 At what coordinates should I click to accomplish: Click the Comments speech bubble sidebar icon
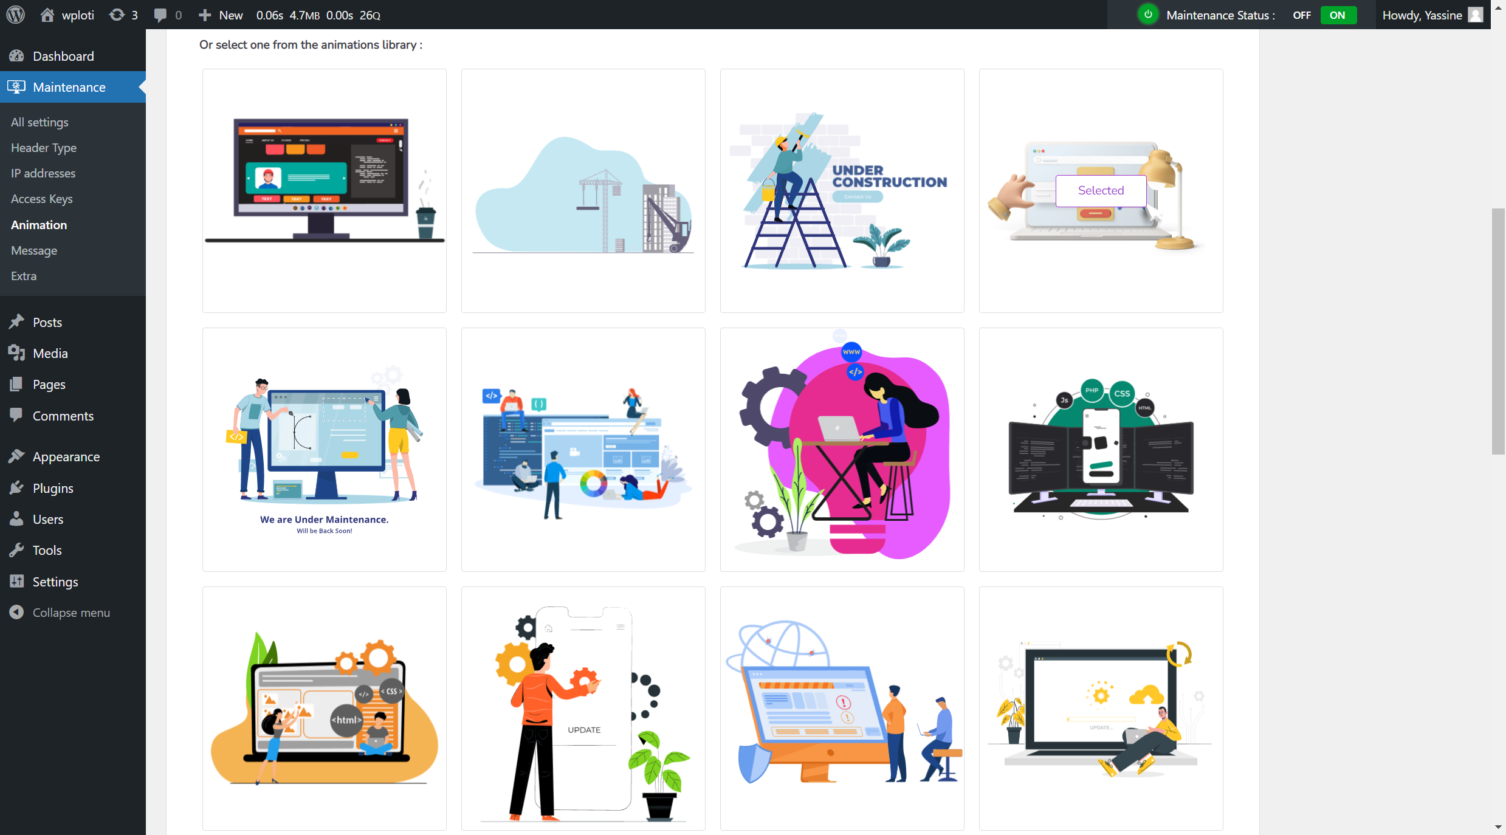[16, 416]
